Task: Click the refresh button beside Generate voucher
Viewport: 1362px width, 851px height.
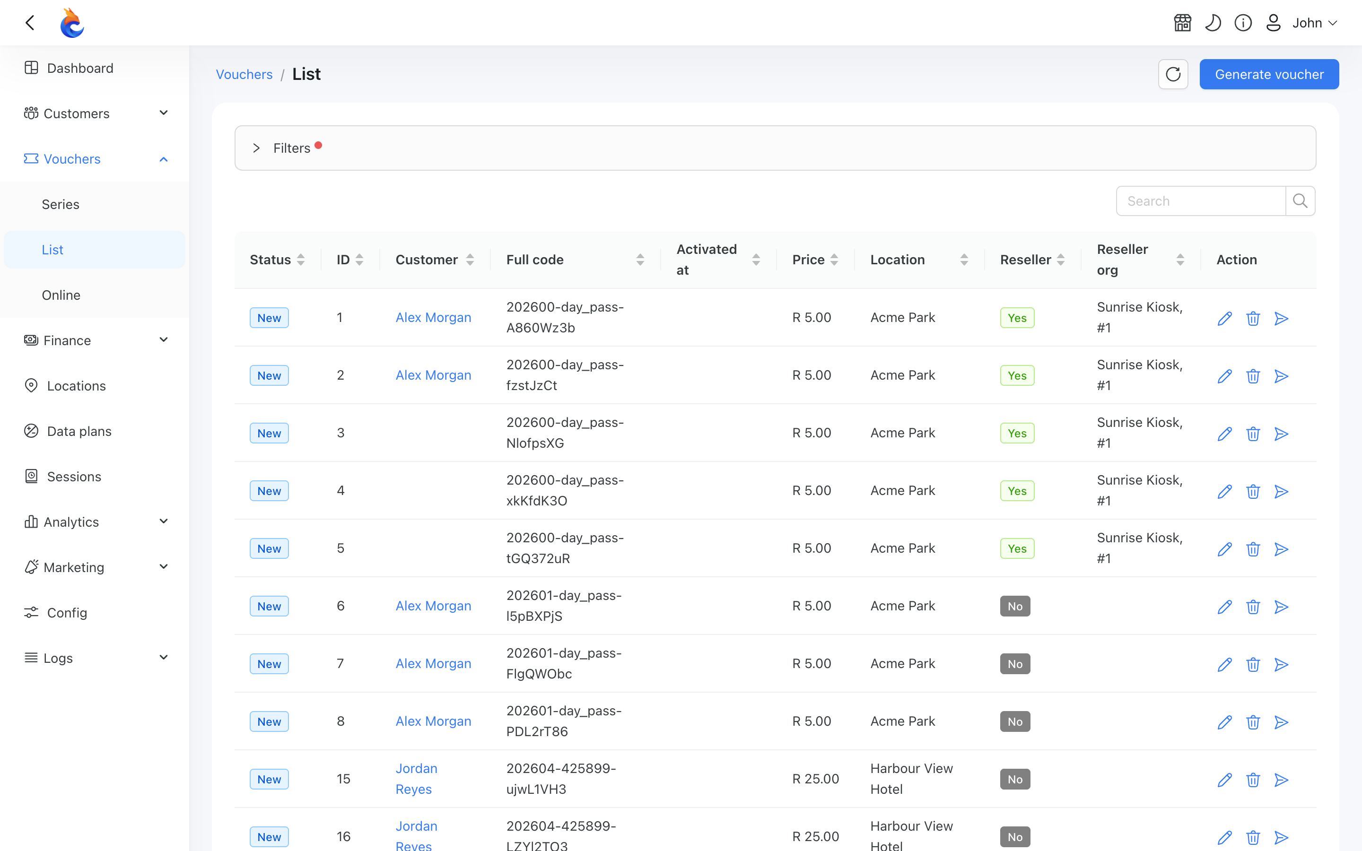Action: click(x=1173, y=74)
